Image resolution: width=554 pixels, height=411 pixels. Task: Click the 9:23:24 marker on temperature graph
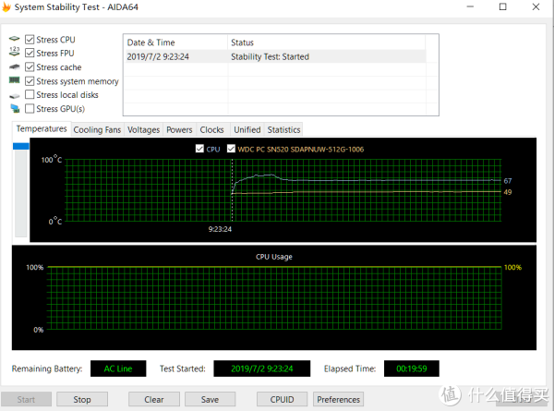coord(220,229)
